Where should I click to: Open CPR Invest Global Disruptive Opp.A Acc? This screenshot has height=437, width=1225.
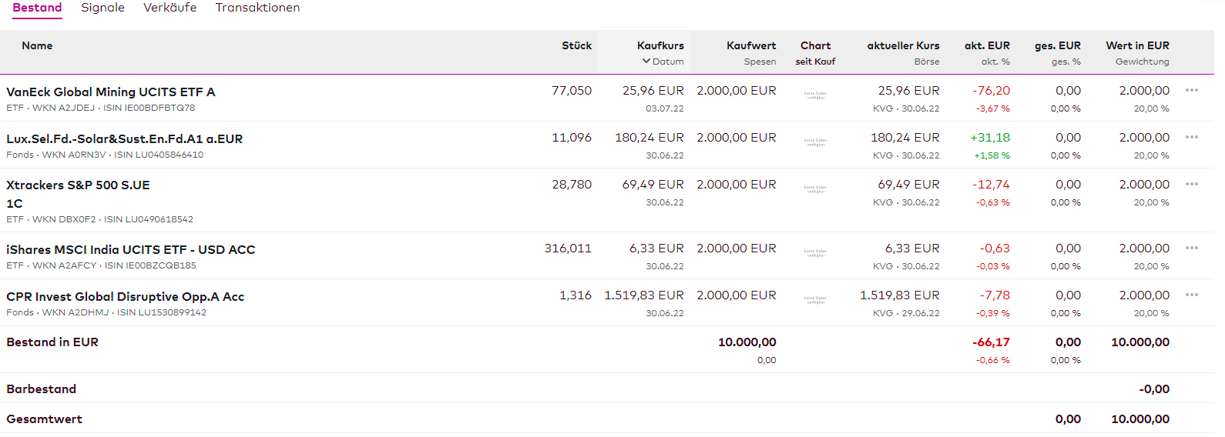click(x=125, y=297)
